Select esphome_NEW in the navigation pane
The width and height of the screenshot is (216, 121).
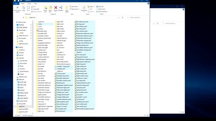point(23,109)
